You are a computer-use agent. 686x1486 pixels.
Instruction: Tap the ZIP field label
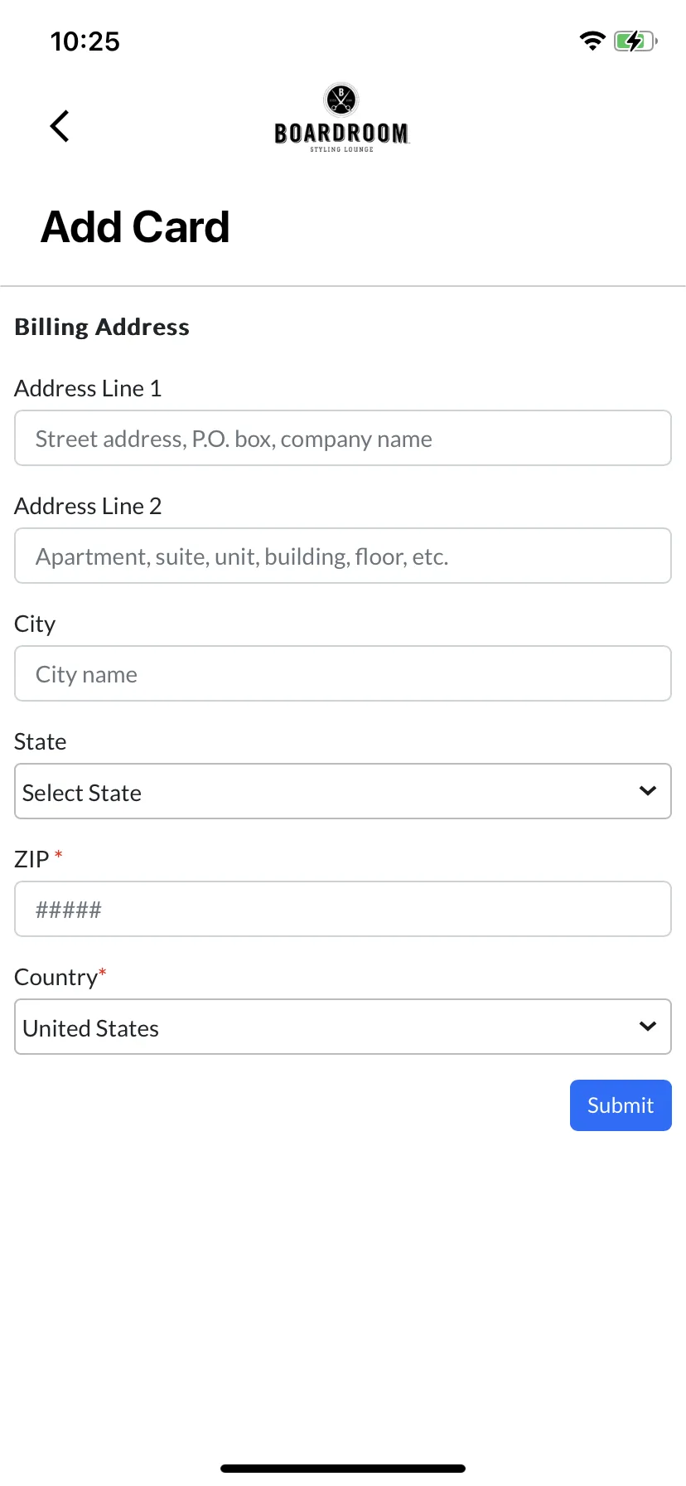click(32, 859)
